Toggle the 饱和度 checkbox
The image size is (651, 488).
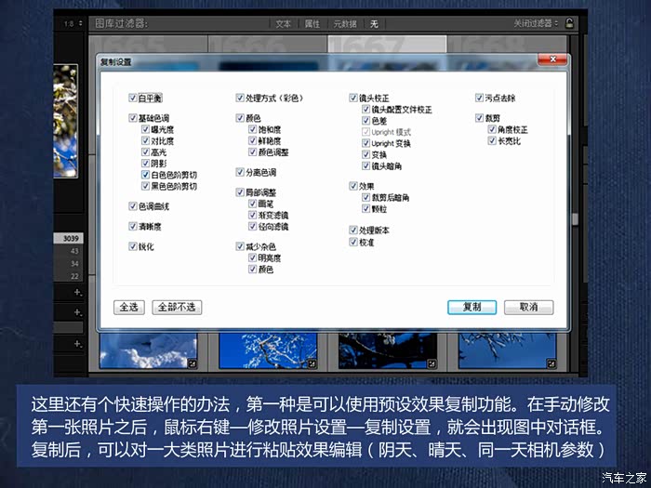(252, 129)
